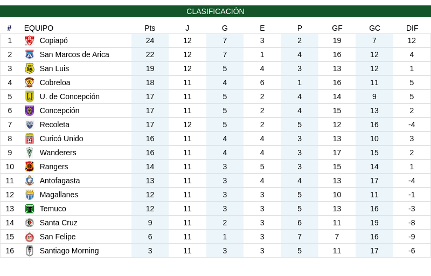Click the Rangers red-black badge icon
This screenshot has height=276, width=431.
click(x=30, y=167)
